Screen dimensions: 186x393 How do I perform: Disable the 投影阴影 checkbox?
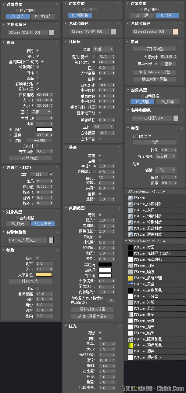(x=38, y=67)
